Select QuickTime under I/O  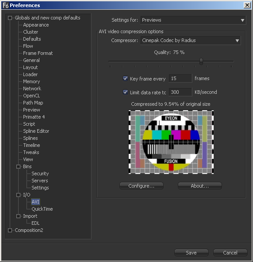point(42,209)
